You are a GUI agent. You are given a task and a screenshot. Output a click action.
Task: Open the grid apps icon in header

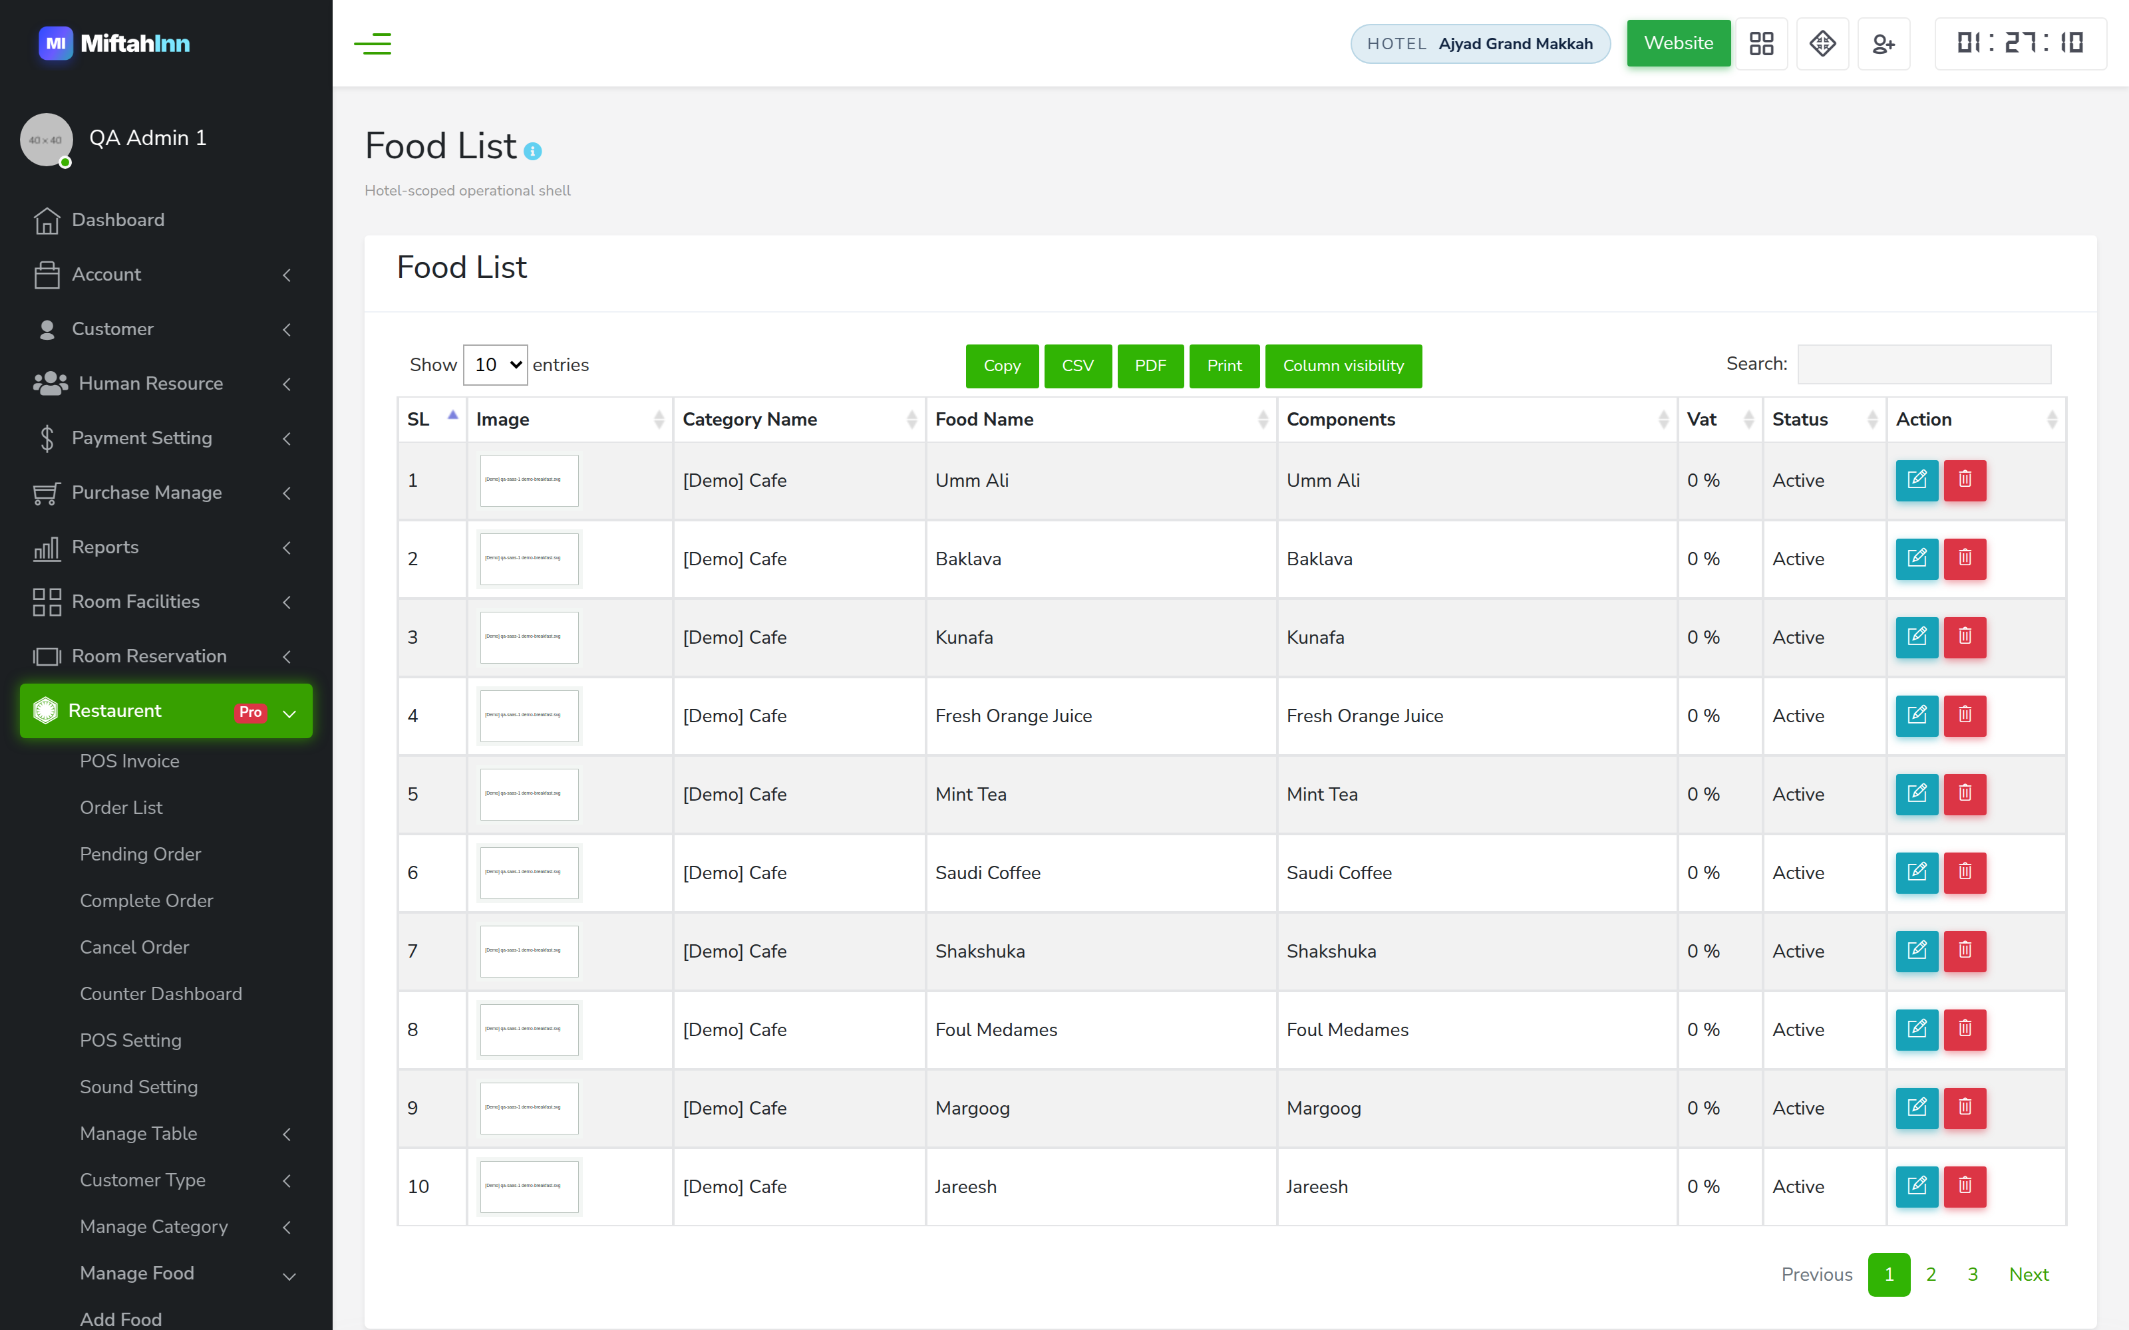pyautogui.click(x=1761, y=43)
